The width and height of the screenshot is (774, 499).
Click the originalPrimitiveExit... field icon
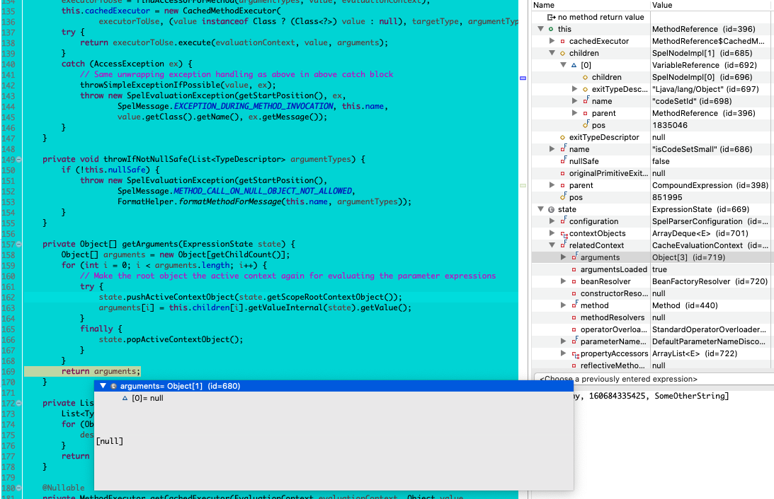[x=563, y=173]
